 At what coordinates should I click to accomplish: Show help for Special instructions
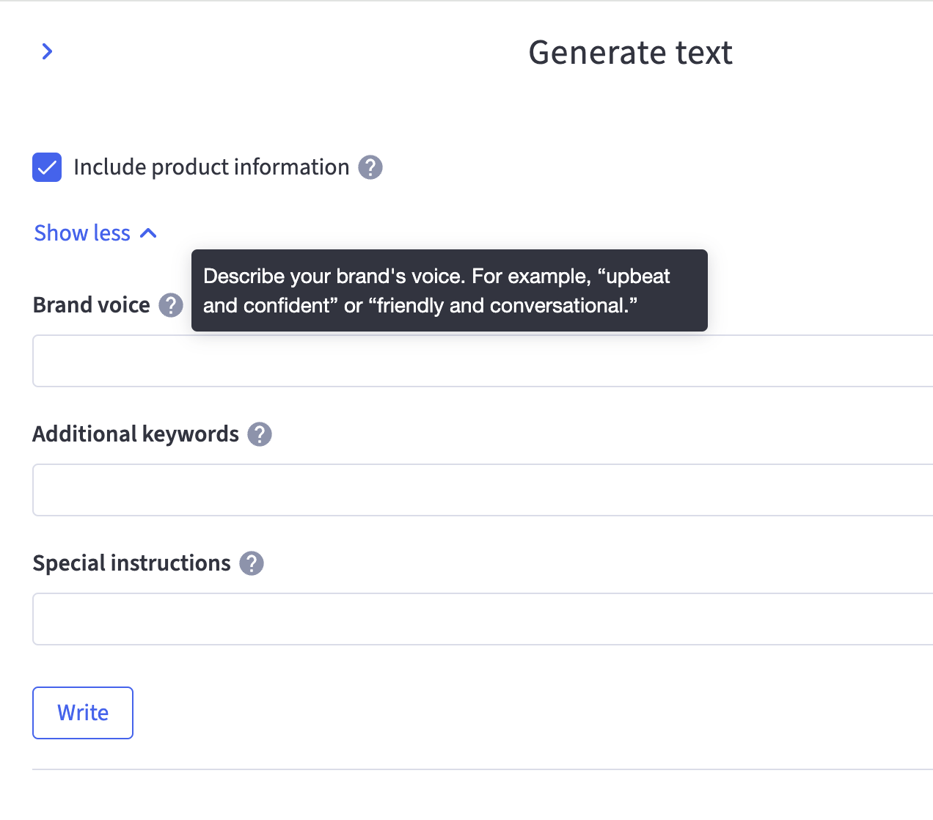[252, 563]
